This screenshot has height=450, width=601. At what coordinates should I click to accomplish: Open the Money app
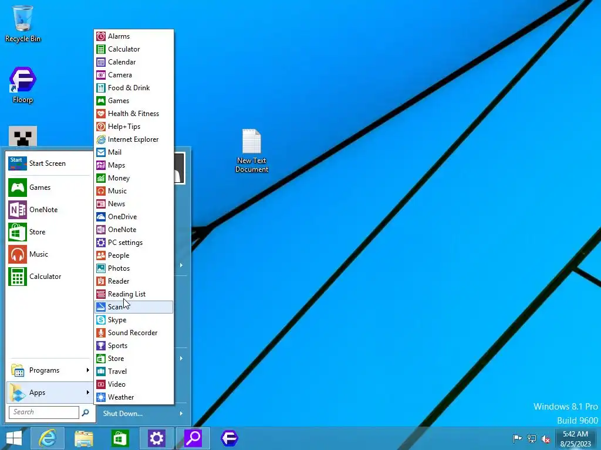pyautogui.click(x=134, y=178)
